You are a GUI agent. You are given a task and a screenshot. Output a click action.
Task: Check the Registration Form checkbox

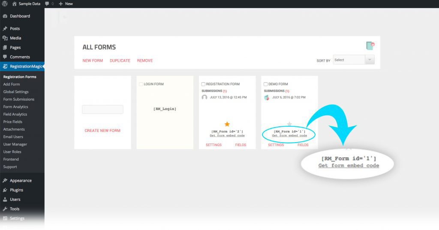[204, 84]
